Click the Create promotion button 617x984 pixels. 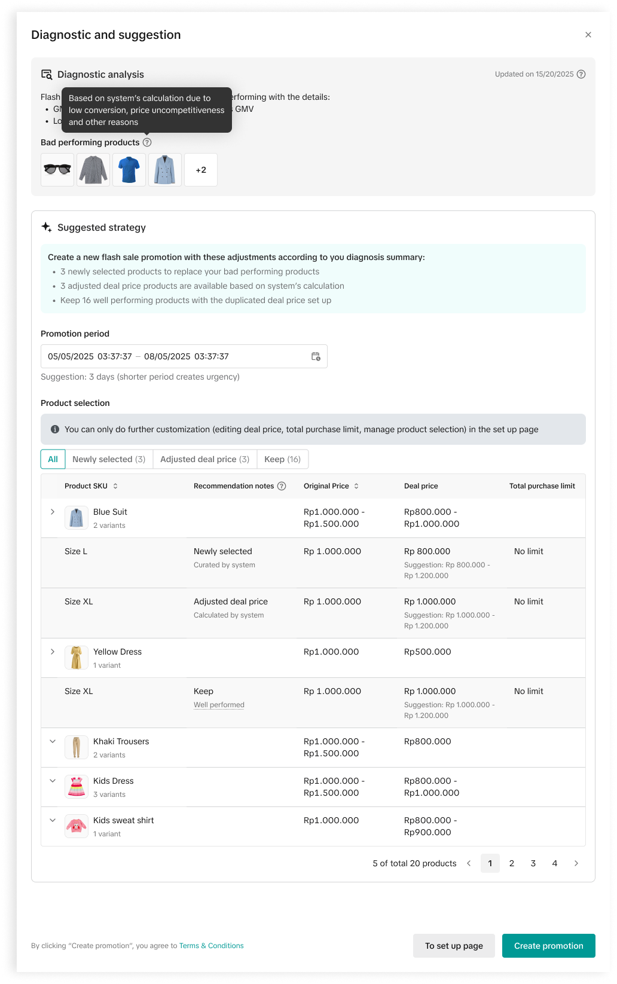(x=548, y=946)
